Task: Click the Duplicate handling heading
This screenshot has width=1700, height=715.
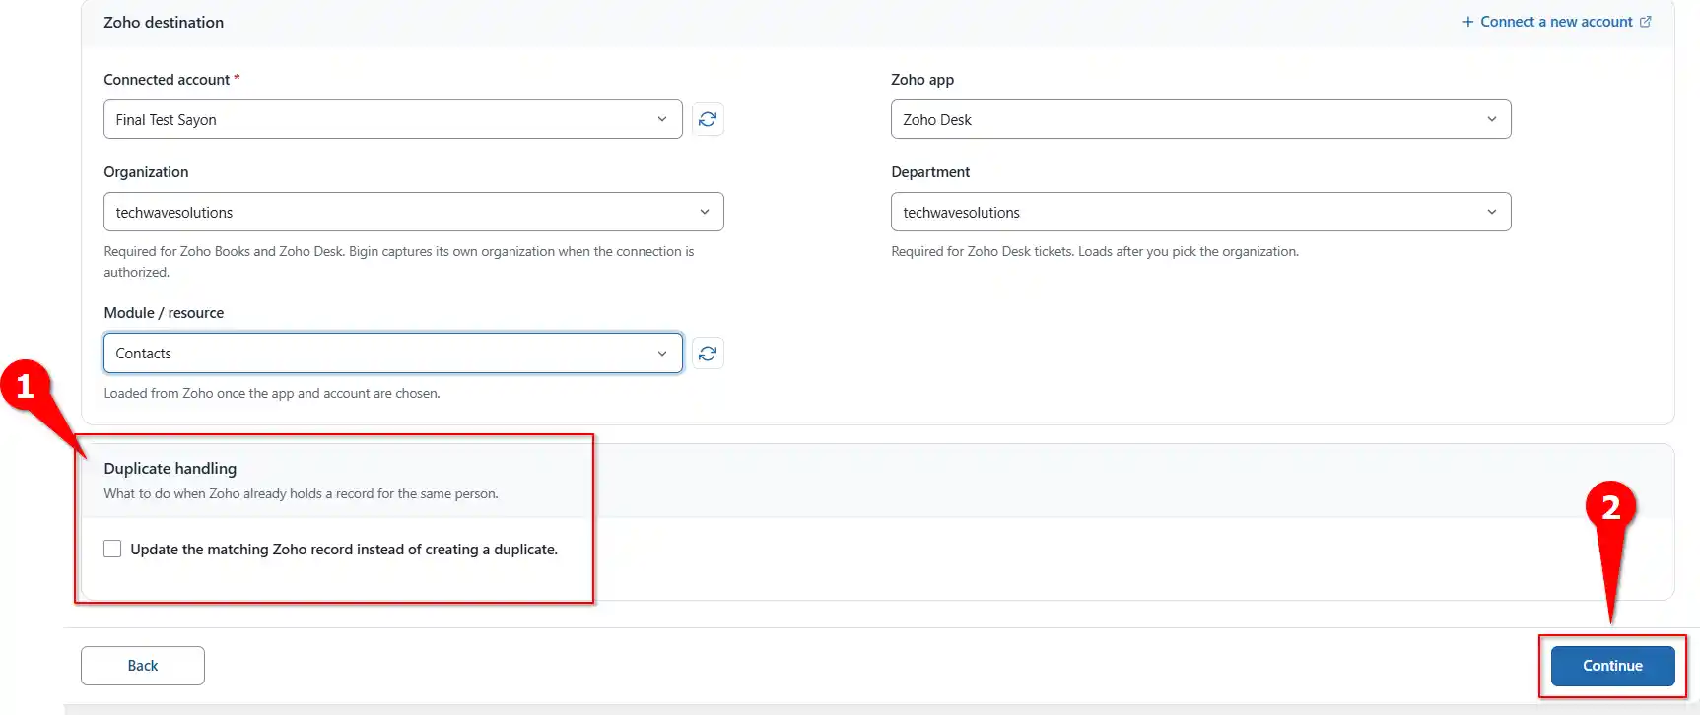Action: (x=170, y=469)
